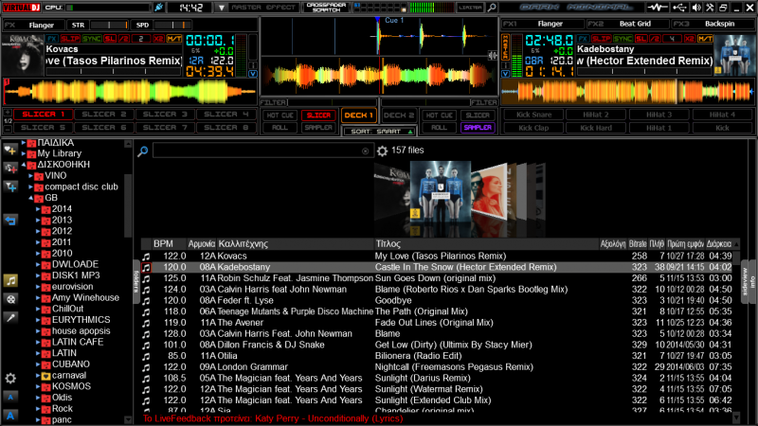Open the settings wrench icon in top bar
Image resolution: width=758 pixels, height=426 pixels.
(x=710, y=8)
